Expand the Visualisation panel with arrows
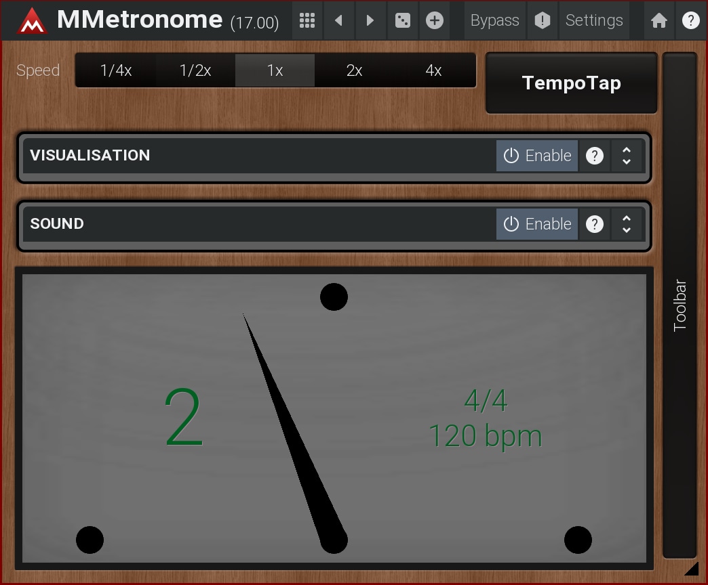 [x=627, y=156]
